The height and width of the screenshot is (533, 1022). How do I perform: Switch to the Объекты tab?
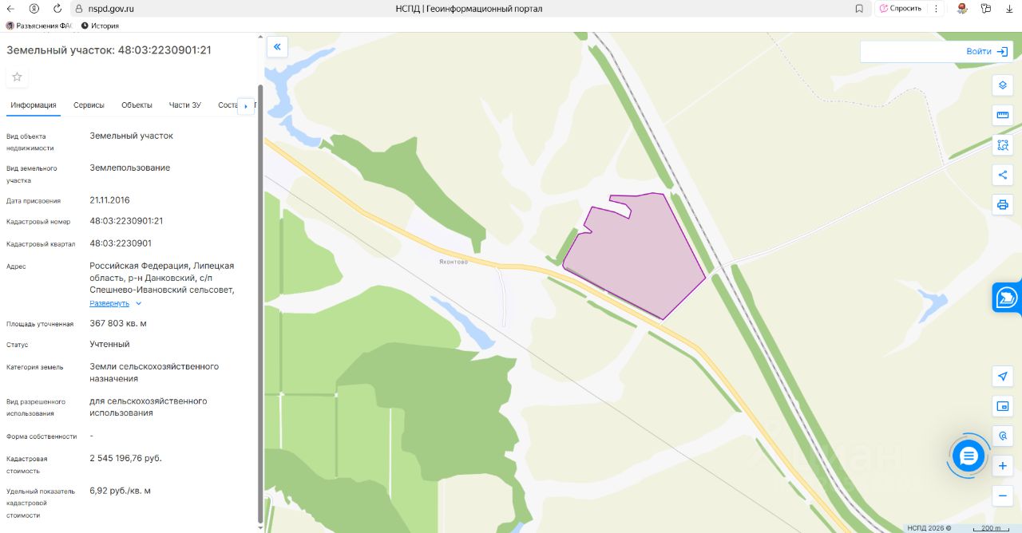pyautogui.click(x=137, y=105)
